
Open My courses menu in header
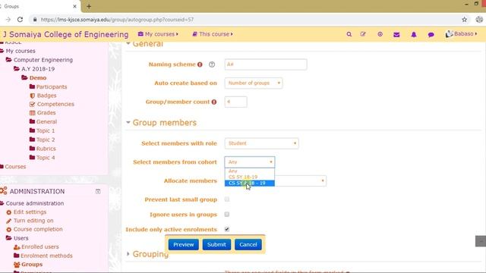click(x=158, y=34)
